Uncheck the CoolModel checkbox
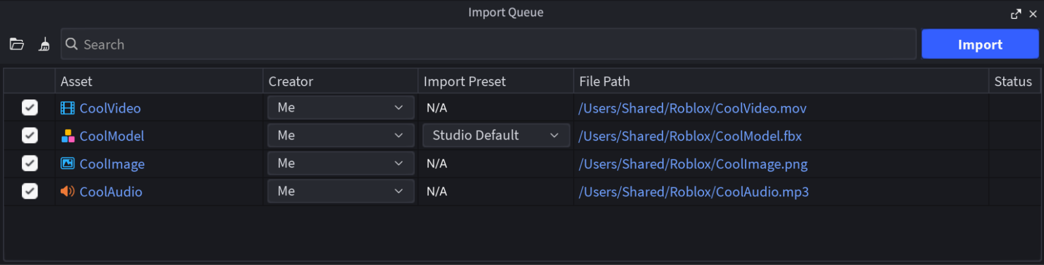1044x265 pixels. pos(30,135)
